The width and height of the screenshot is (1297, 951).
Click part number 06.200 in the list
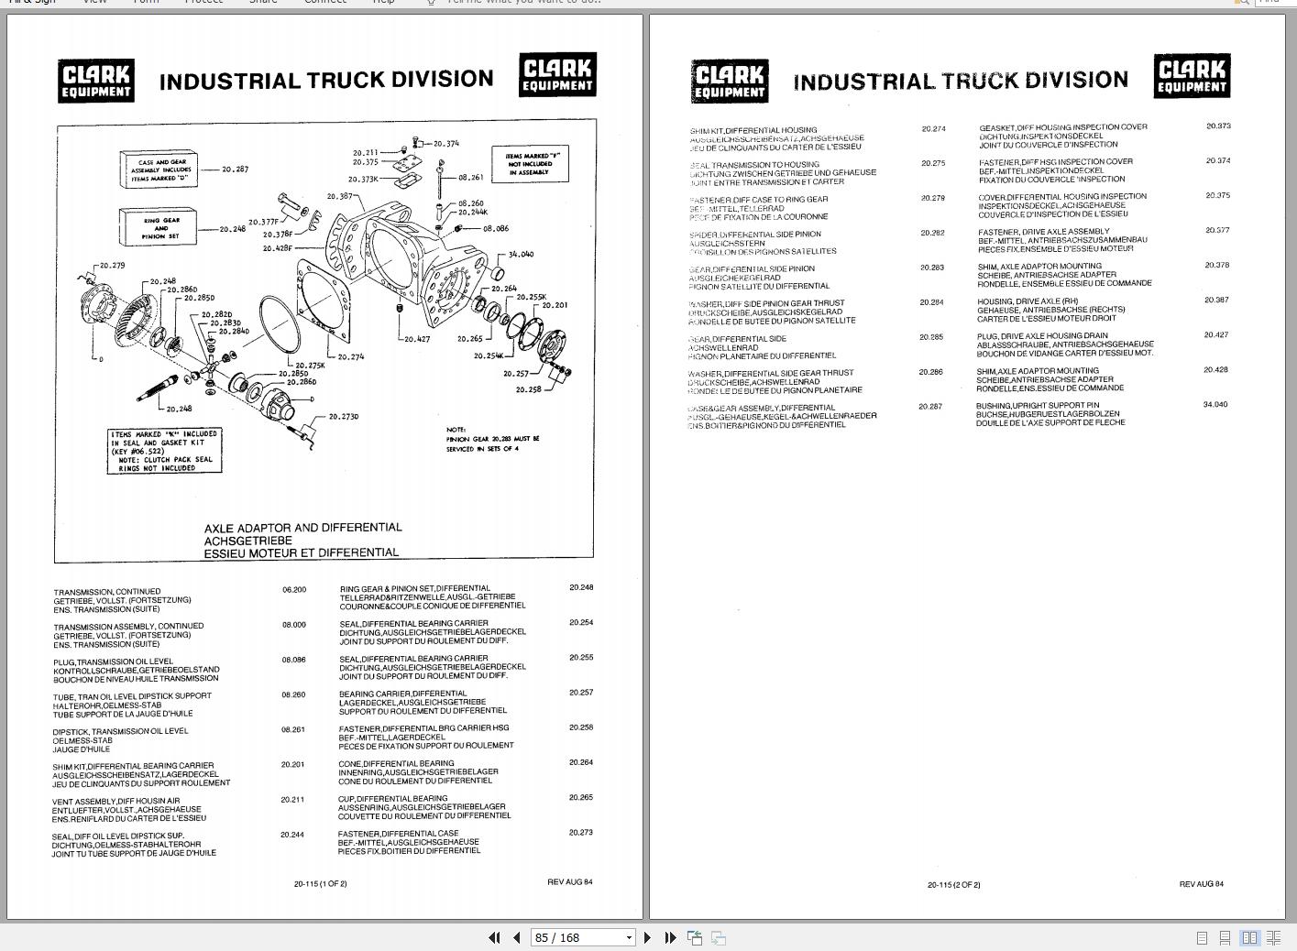[294, 590]
